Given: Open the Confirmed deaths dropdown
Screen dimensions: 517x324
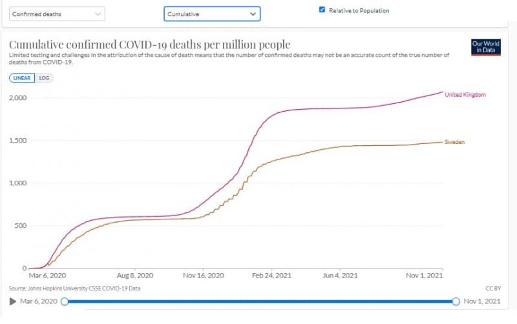Looking at the screenshot, I should (x=57, y=14).
